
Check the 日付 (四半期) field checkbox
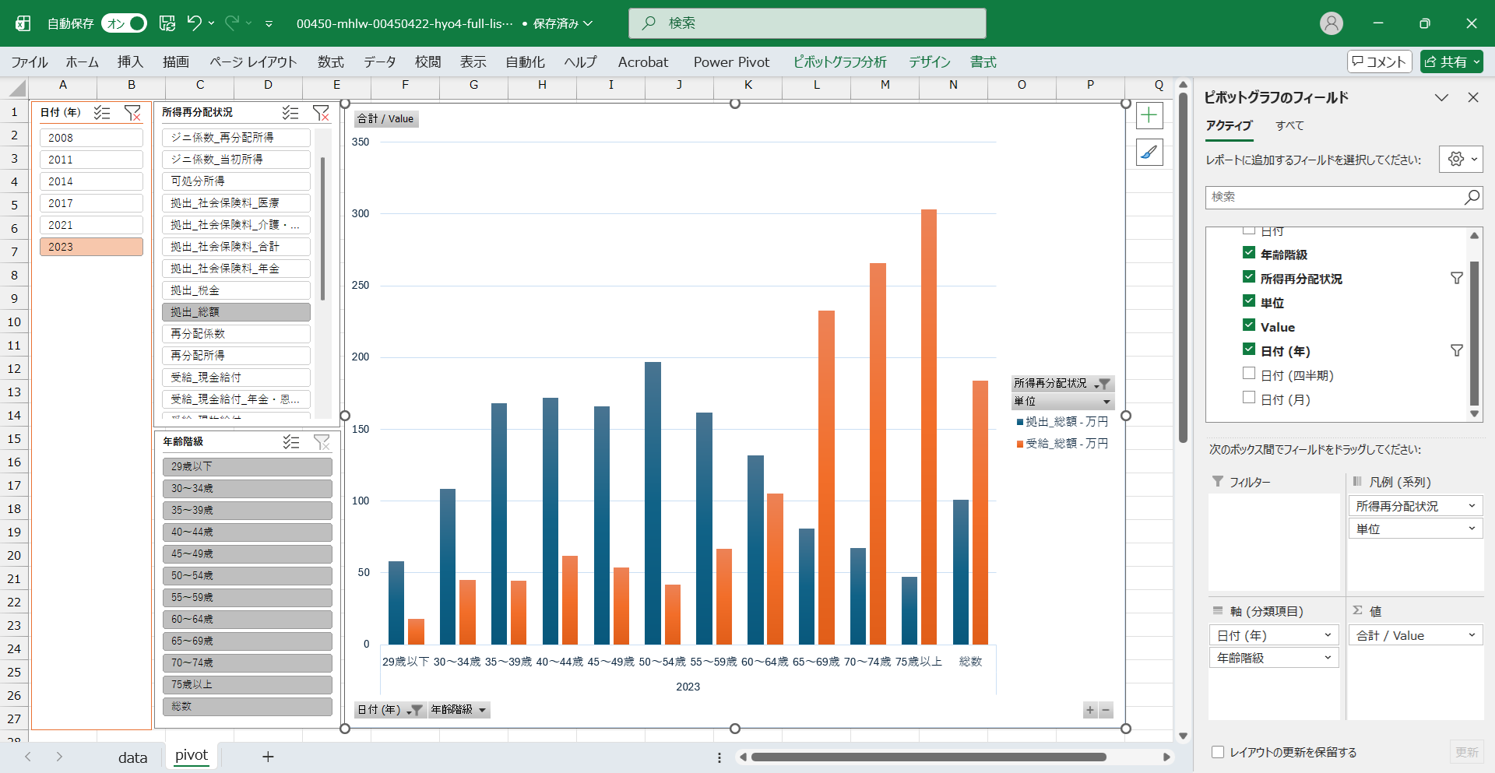tap(1249, 374)
